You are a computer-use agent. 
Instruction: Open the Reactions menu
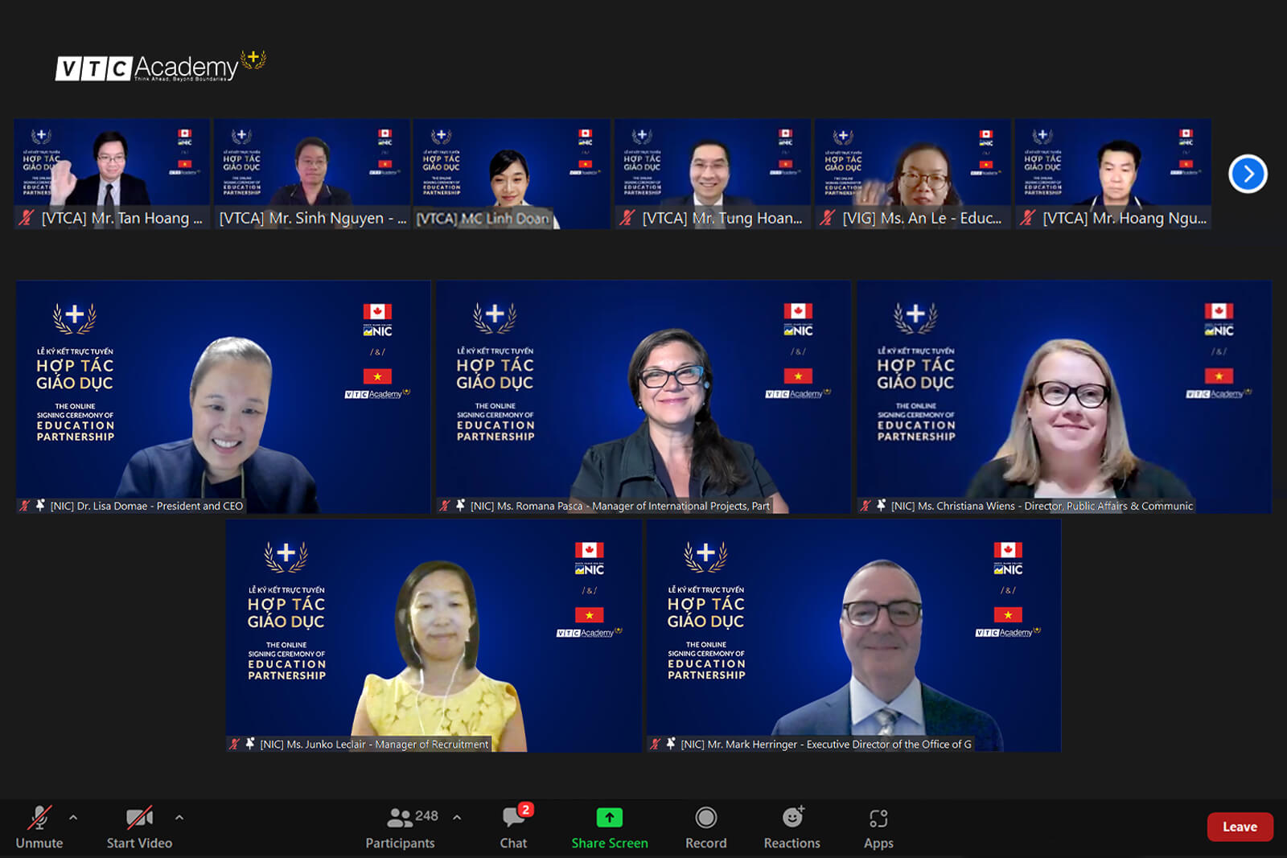[792, 827]
